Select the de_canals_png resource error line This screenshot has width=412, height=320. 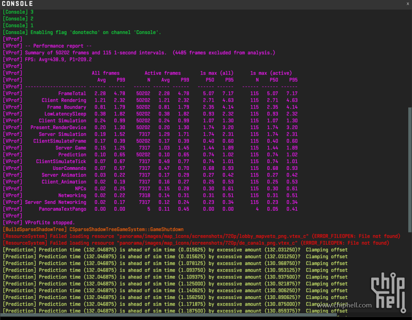[196, 243]
